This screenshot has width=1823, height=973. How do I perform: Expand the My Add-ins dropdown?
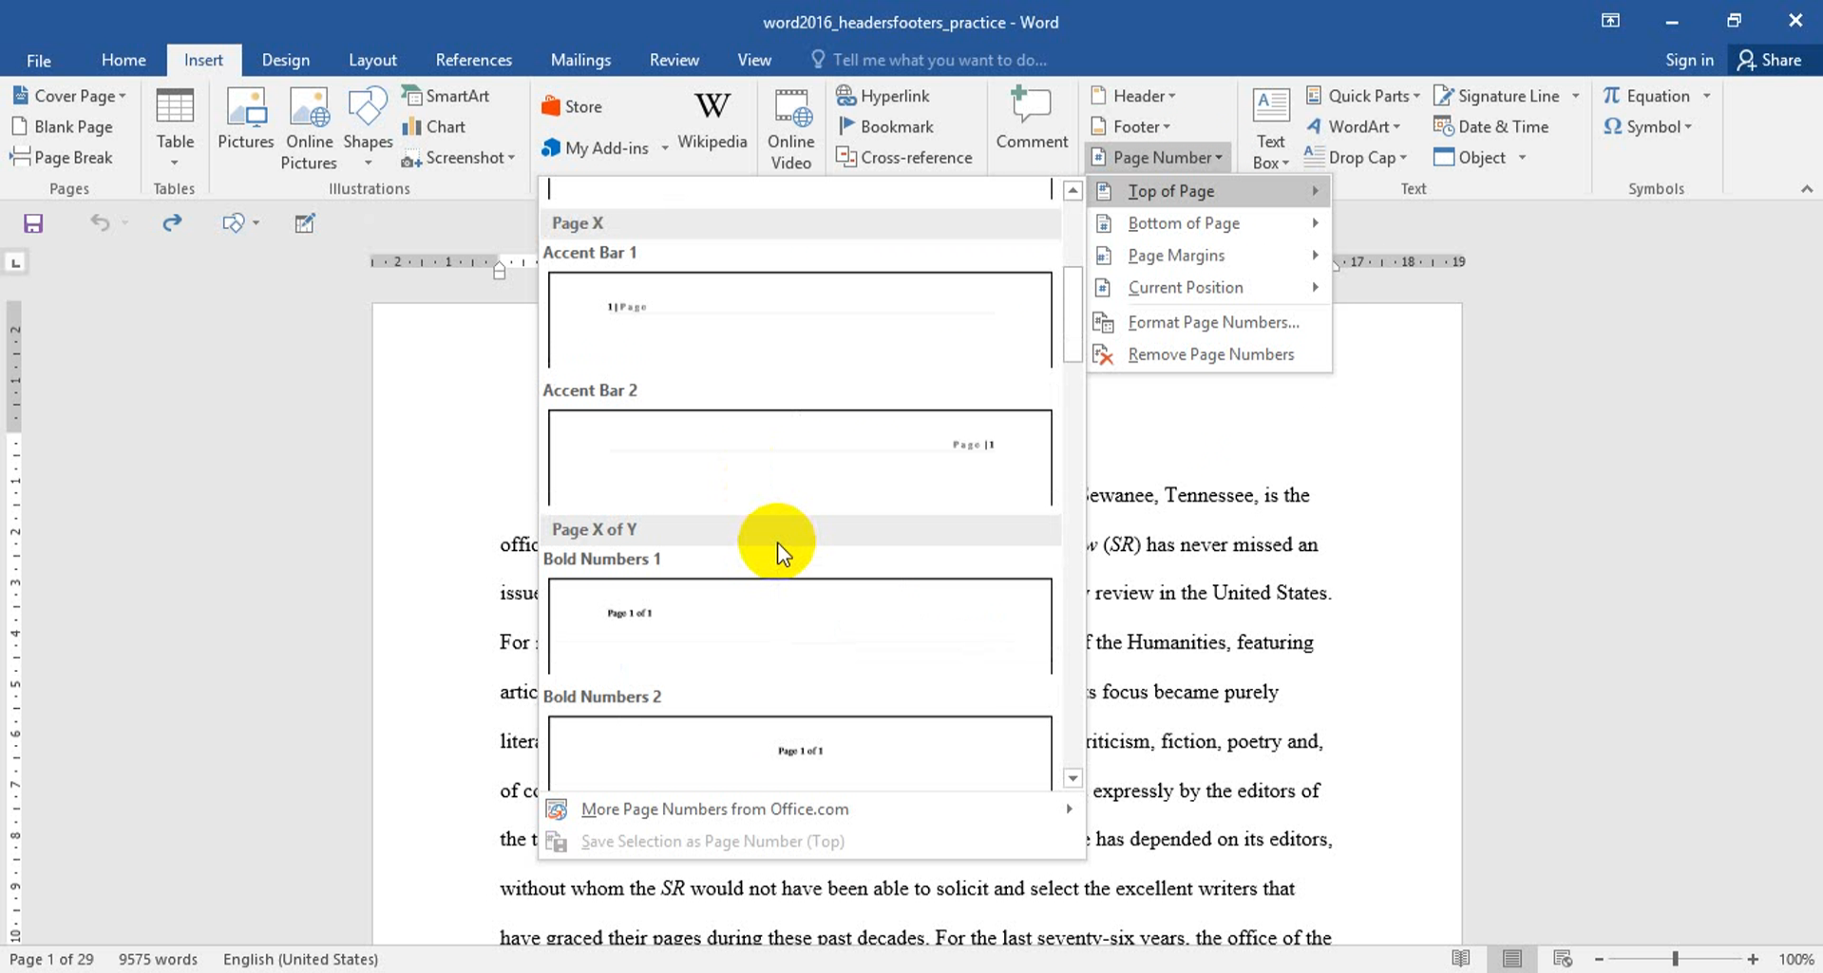coord(664,148)
